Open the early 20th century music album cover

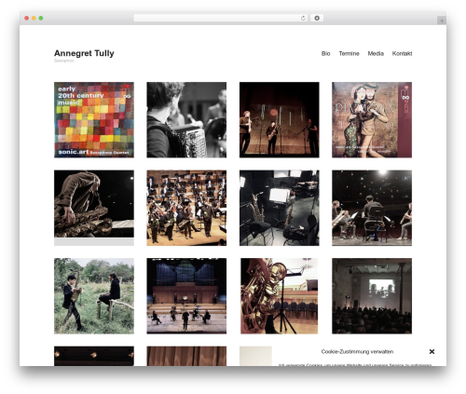click(x=94, y=120)
